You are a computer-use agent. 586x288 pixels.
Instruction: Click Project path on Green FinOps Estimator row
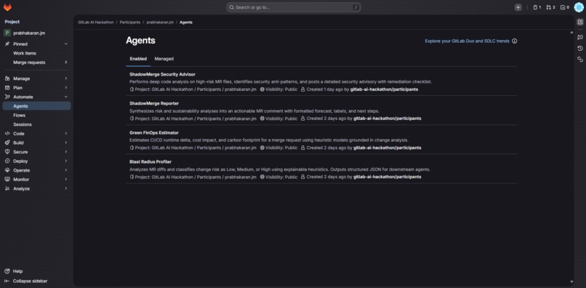(x=193, y=148)
